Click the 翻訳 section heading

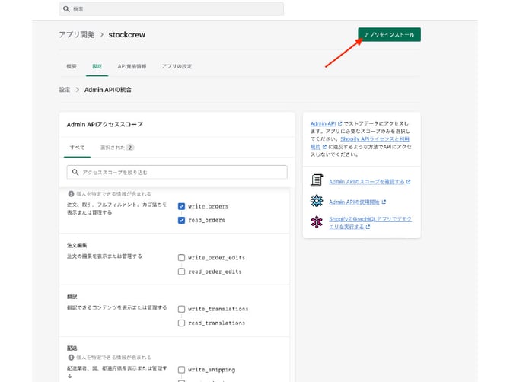click(x=72, y=297)
